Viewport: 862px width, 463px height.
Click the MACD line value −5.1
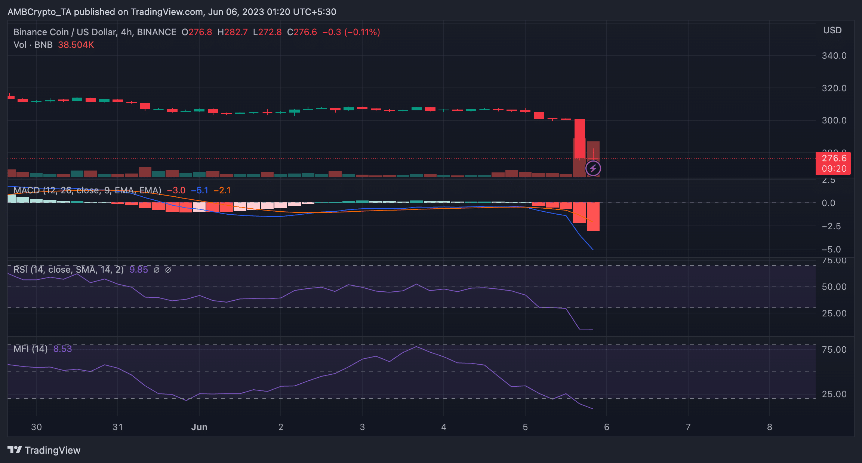[199, 190]
